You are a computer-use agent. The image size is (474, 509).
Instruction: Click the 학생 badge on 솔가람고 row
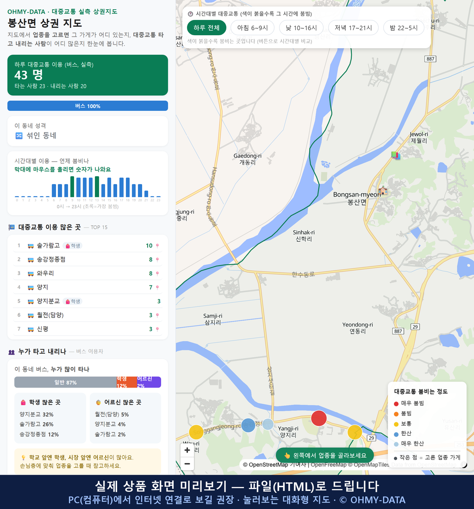coord(73,246)
